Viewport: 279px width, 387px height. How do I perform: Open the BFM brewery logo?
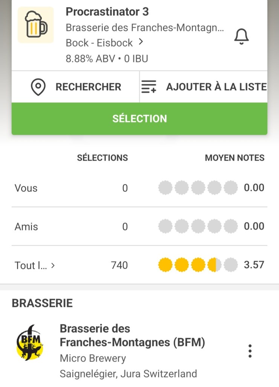coord(30,342)
